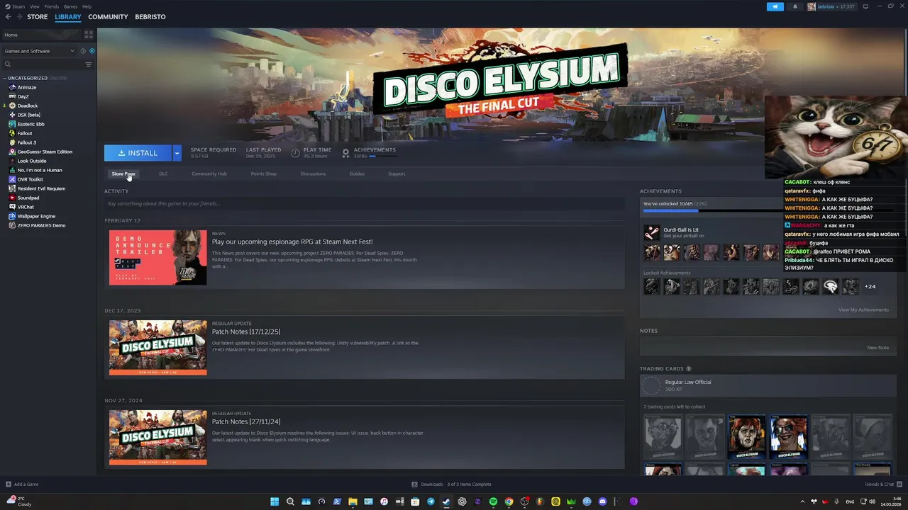
Task: Select the GeoGuessr Steam Edition icon
Action: (12, 152)
